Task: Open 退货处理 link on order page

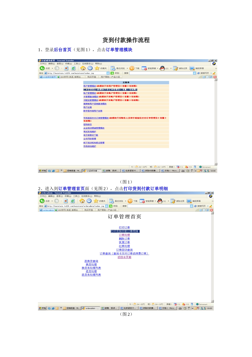Action: pyautogui.click(x=91, y=271)
